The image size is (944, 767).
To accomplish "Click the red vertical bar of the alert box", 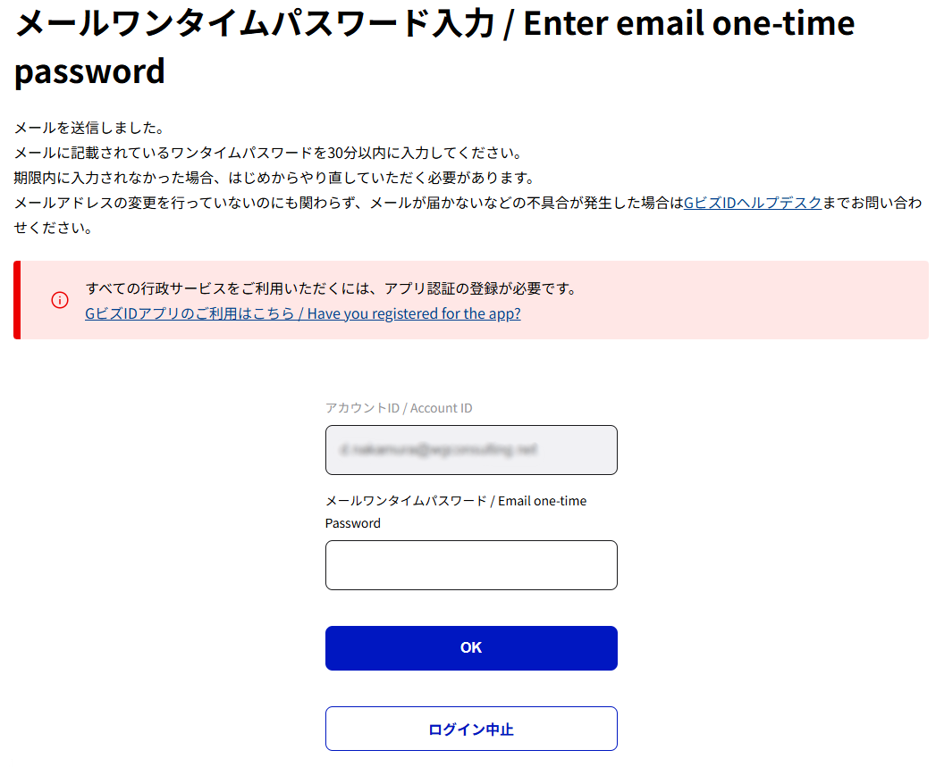I will click(16, 300).
